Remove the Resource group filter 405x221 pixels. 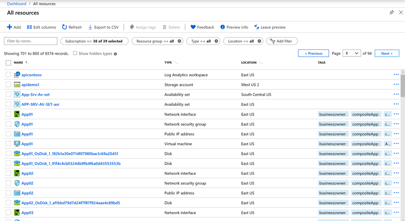click(x=179, y=41)
